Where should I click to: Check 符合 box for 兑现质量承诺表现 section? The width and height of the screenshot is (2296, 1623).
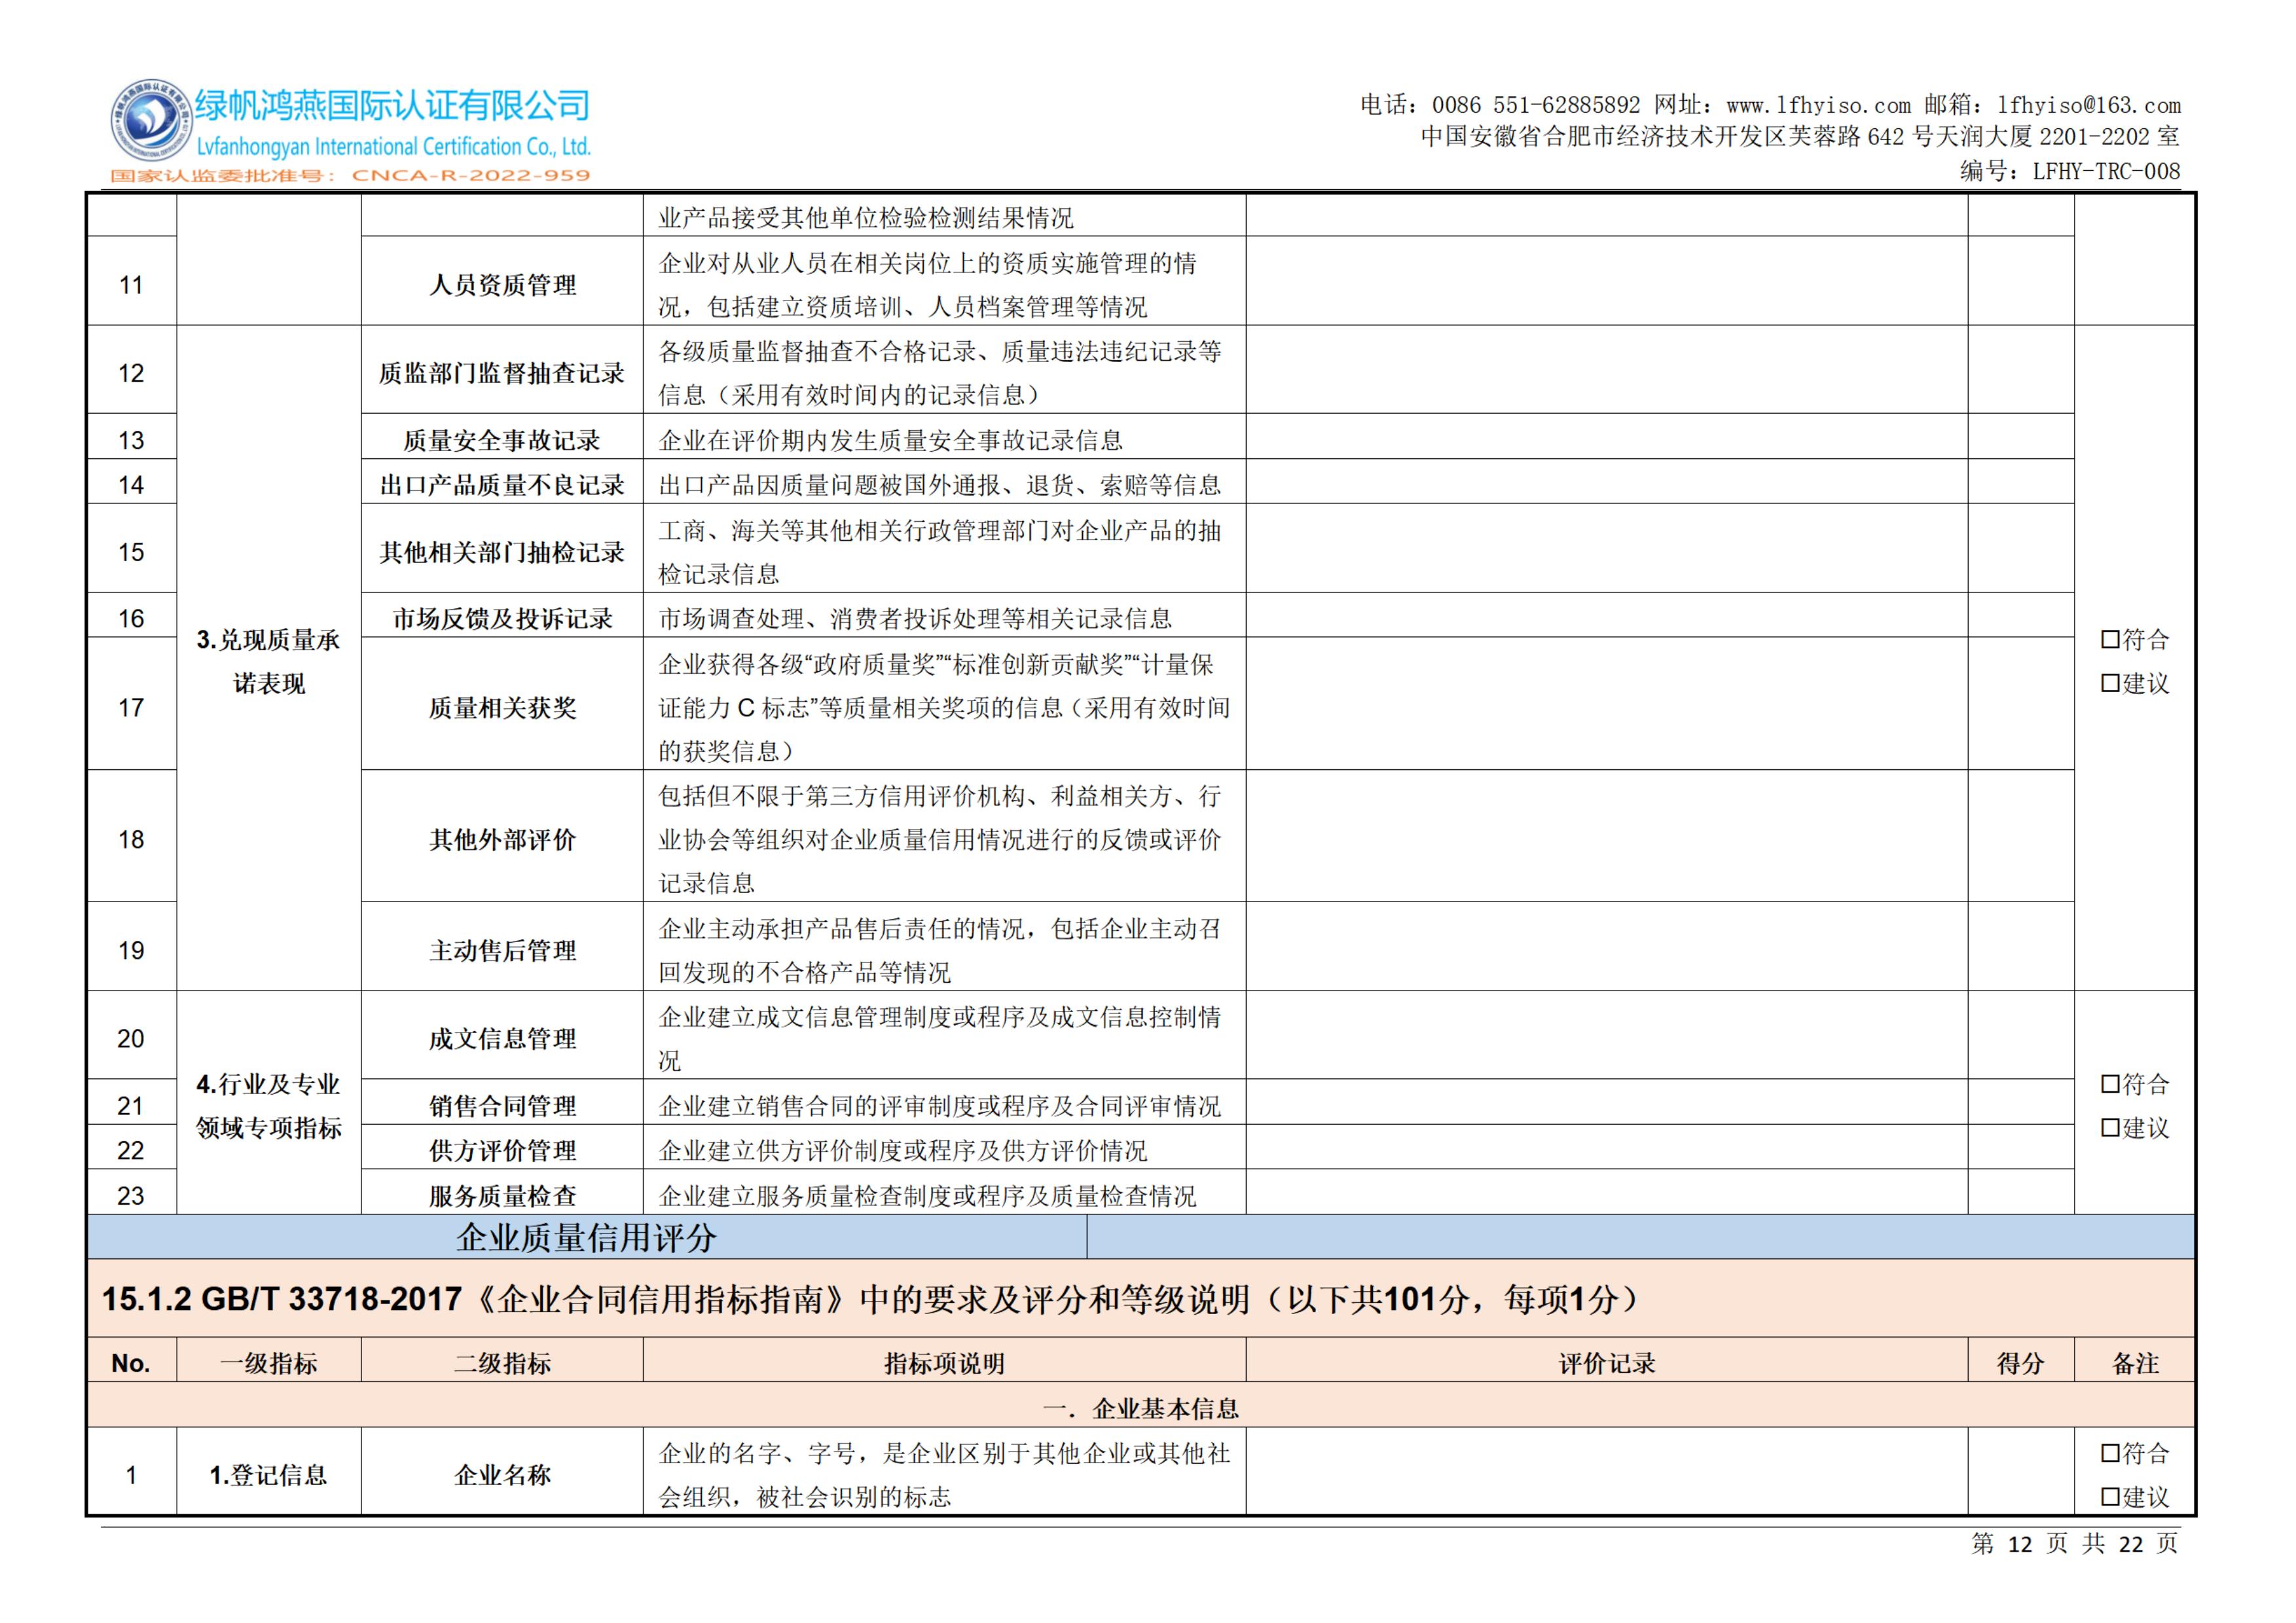(x=2110, y=639)
